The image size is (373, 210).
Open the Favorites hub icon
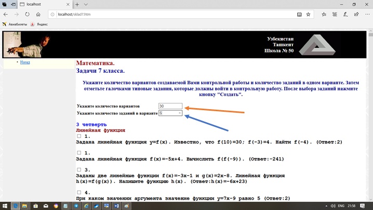pos(324,15)
